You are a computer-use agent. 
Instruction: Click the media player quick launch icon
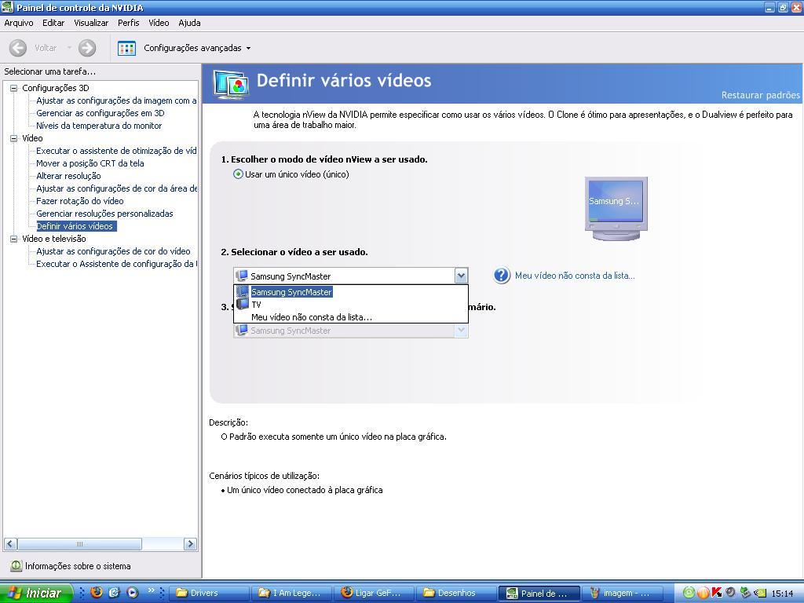(132, 592)
